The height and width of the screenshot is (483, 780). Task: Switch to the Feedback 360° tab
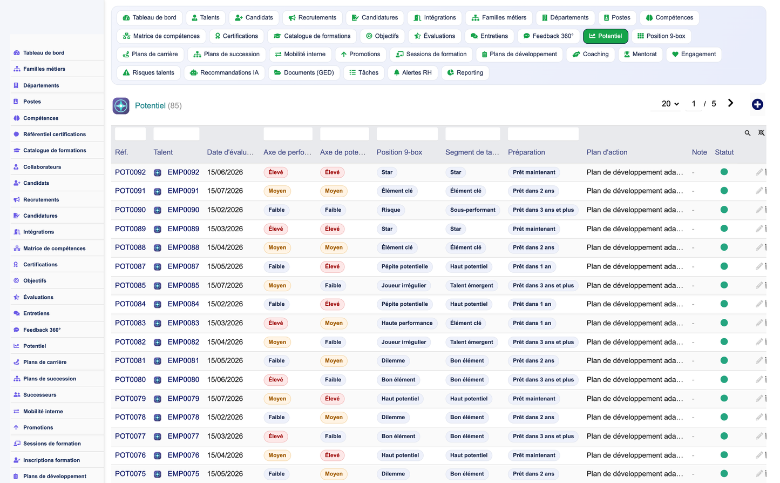[548, 36]
